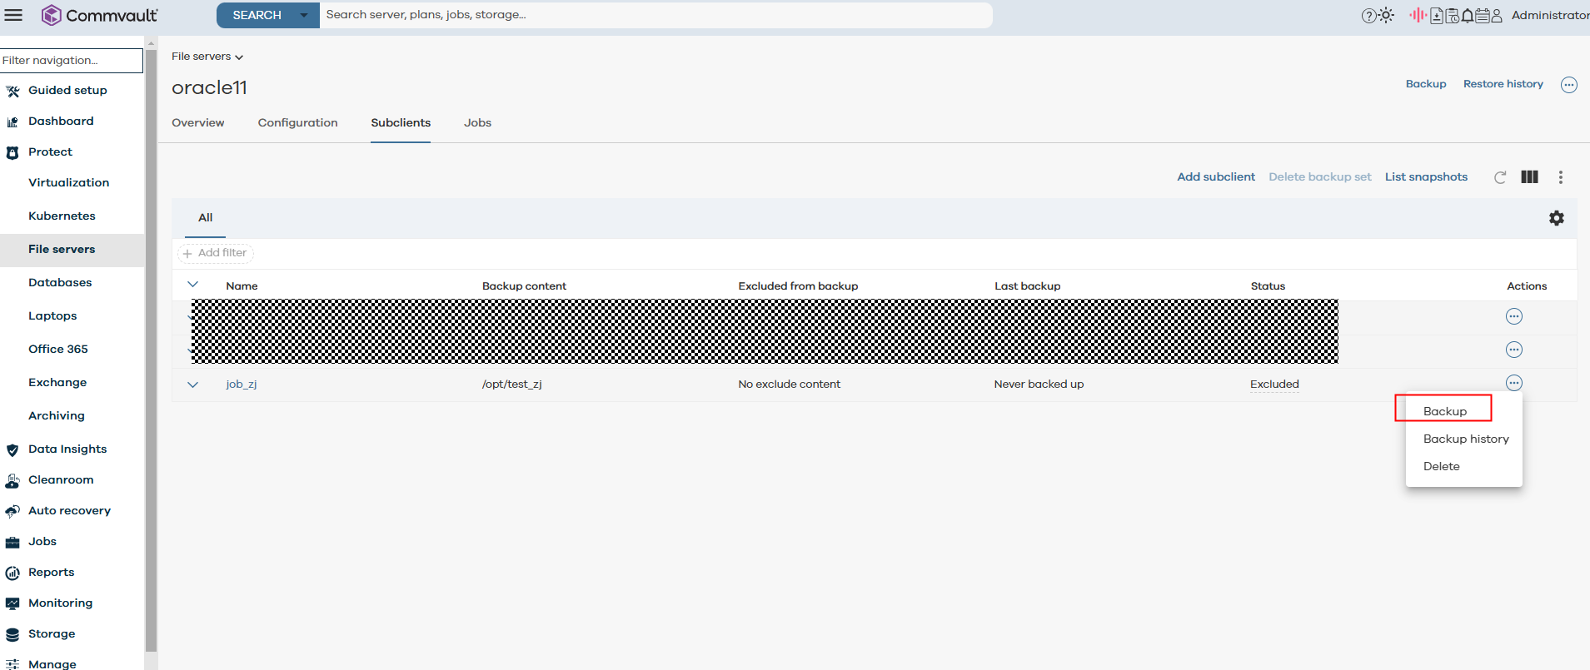The width and height of the screenshot is (1590, 670).
Task: Click the help question mark icon
Action: (1368, 16)
